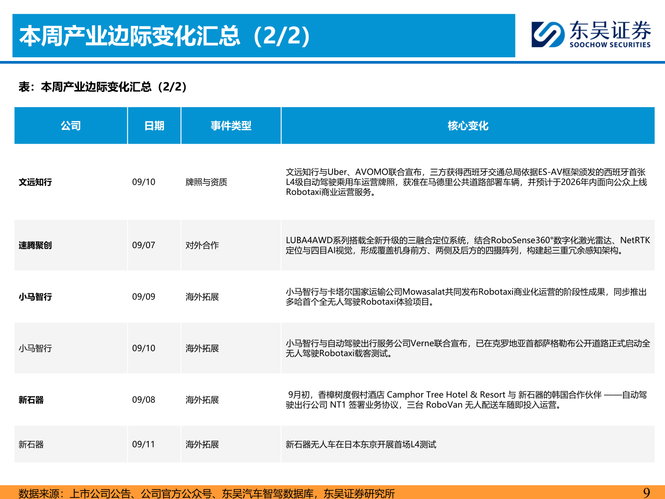The image size is (665, 499).
Task: Click the 日本东京开展首场L4测试 description text
Action: 361,444
